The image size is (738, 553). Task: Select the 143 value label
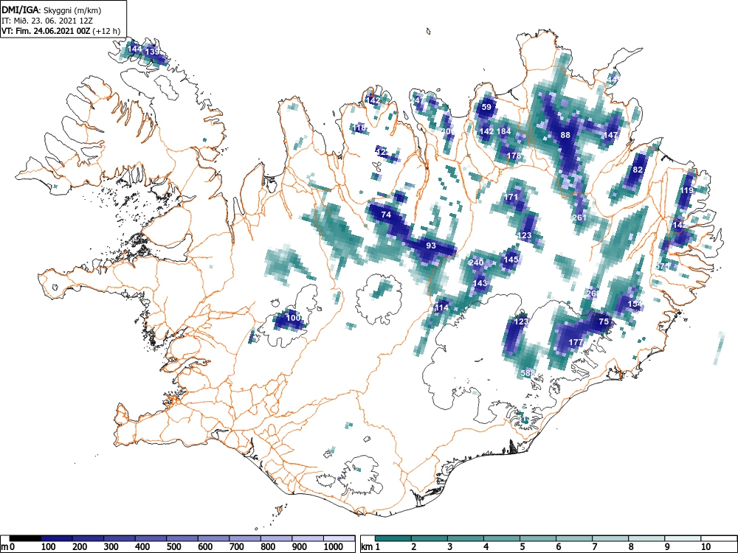click(x=480, y=283)
